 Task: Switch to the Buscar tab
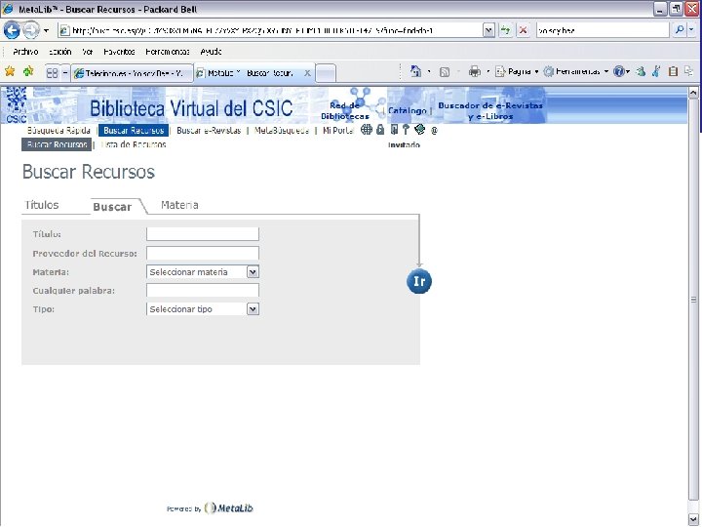coord(112,207)
